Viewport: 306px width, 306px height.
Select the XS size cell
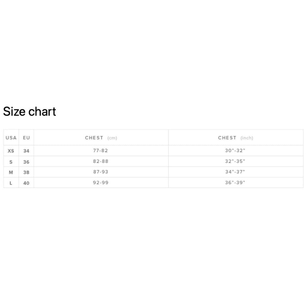point(11,151)
